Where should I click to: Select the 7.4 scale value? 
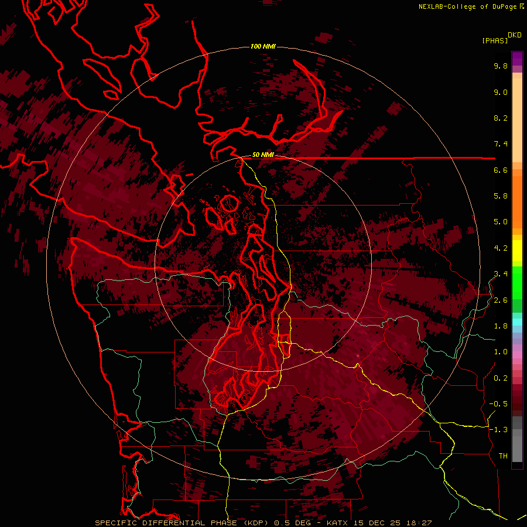(501, 144)
